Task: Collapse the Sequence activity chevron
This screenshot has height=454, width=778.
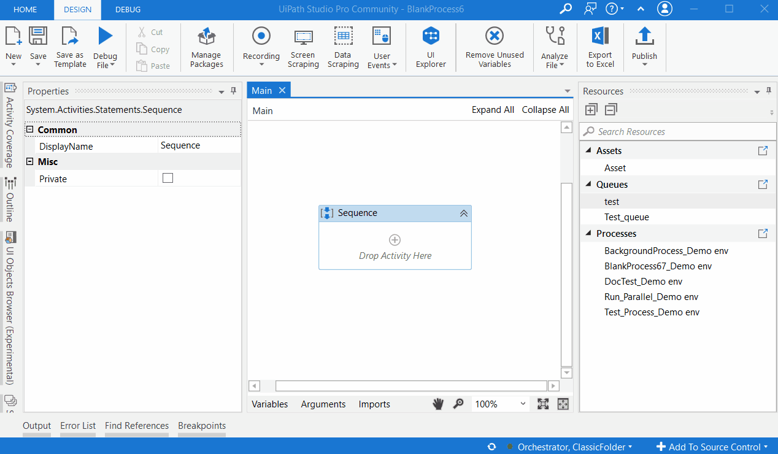Action: click(x=464, y=213)
